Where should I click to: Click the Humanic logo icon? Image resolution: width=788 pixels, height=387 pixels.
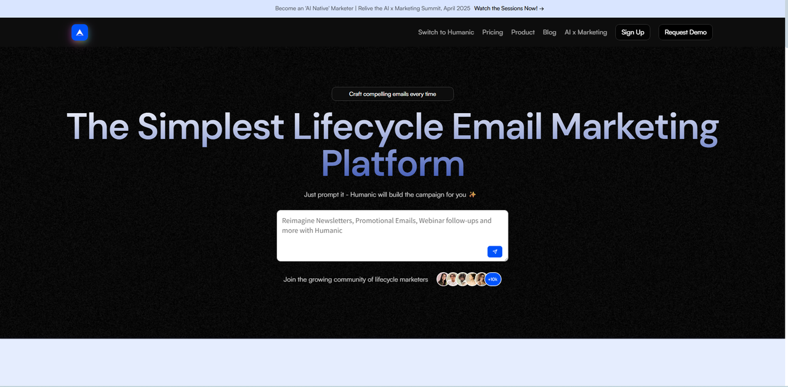point(79,33)
